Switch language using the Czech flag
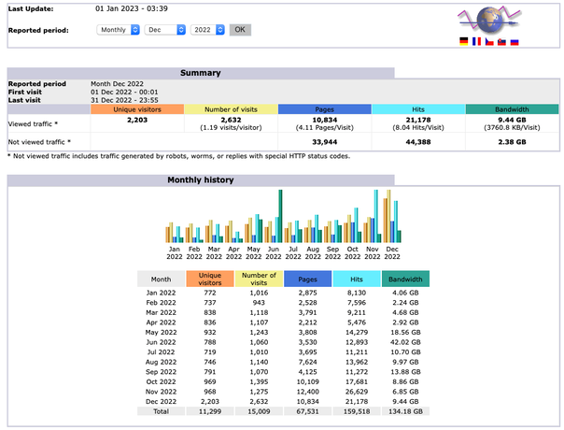The width and height of the screenshot is (564, 430). tap(489, 42)
